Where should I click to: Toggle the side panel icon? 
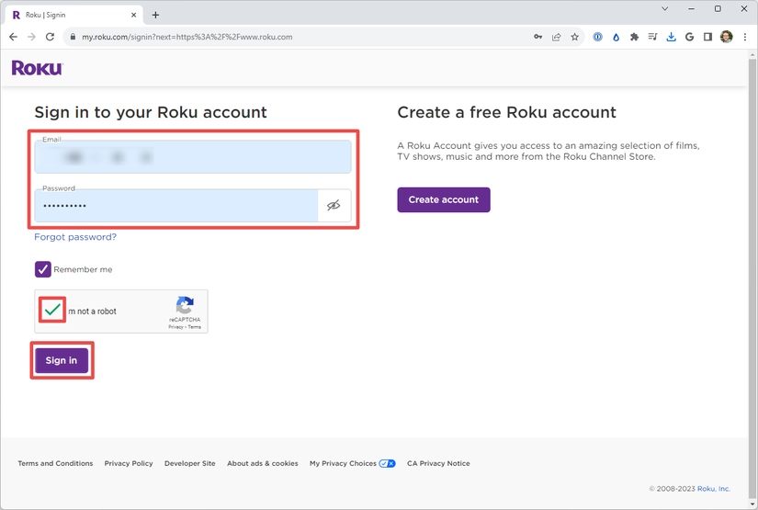click(707, 37)
